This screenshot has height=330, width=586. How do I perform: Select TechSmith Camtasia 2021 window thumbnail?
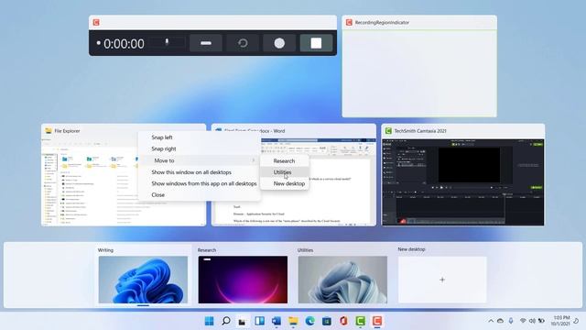(463, 175)
